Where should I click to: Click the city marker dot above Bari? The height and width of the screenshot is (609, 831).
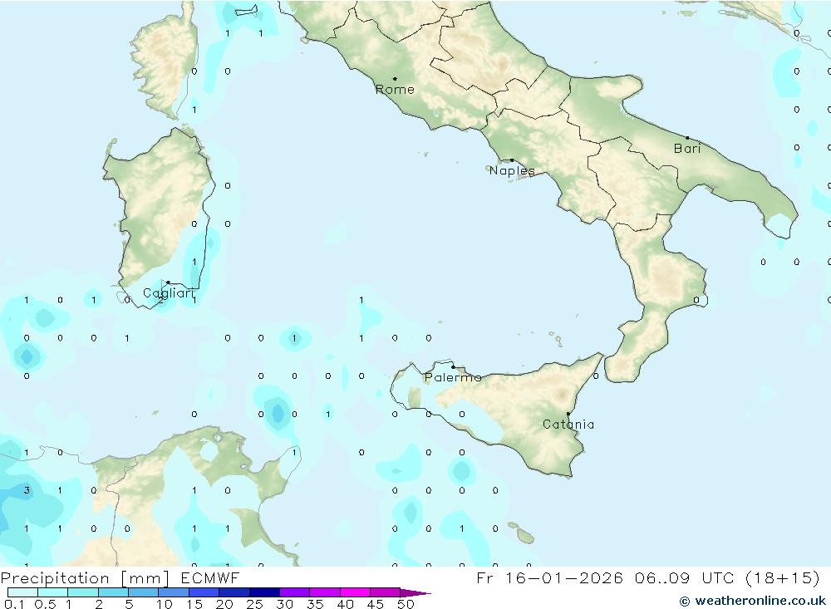[x=687, y=138]
